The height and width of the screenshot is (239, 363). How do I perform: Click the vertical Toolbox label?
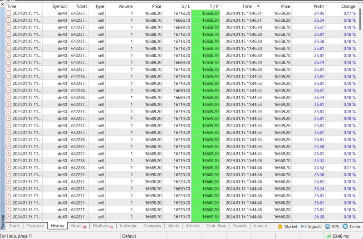pos(3,222)
